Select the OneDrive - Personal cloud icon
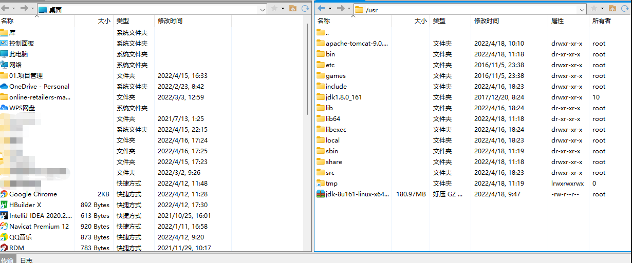The height and width of the screenshot is (263, 632). pyautogui.click(x=4, y=86)
